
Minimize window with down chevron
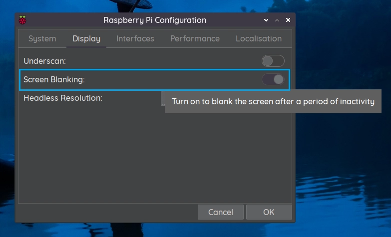pyautogui.click(x=266, y=20)
